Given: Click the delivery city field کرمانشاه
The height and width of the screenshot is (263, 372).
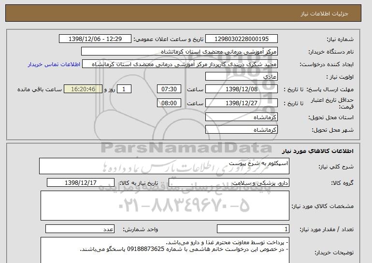Looking at the screenshot, I should click(242, 130).
